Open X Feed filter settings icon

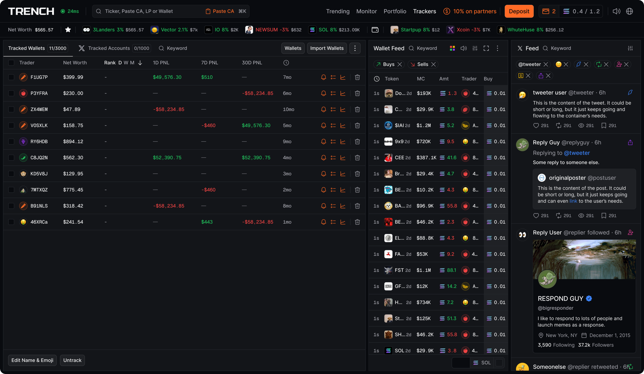point(630,48)
